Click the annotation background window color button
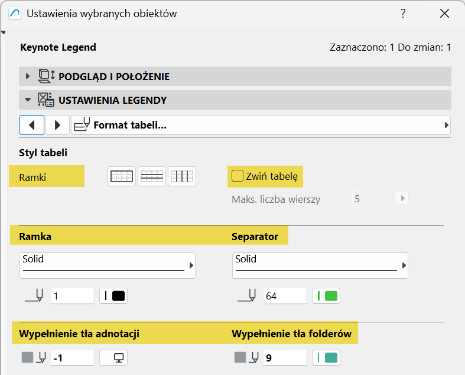This screenshot has height=375, width=465. pyautogui.click(x=113, y=357)
